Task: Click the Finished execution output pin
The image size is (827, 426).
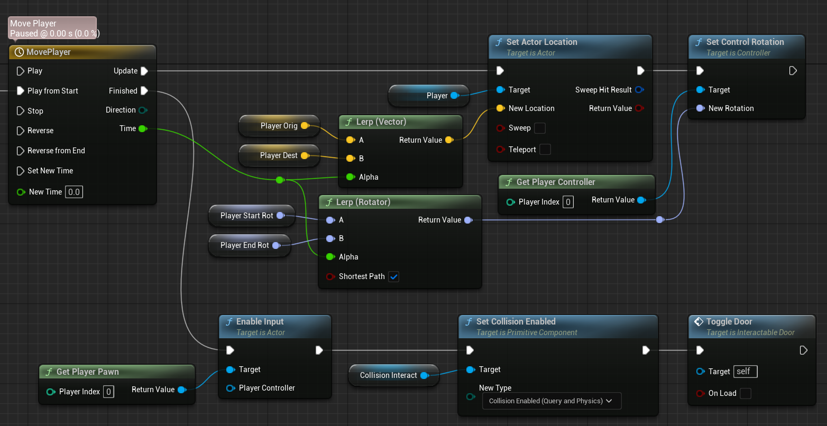Action: point(144,91)
